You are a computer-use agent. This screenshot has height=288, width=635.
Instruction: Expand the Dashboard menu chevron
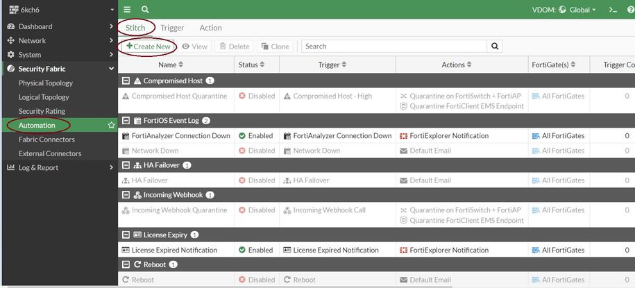pyautogui.click(x=111, y=26)
